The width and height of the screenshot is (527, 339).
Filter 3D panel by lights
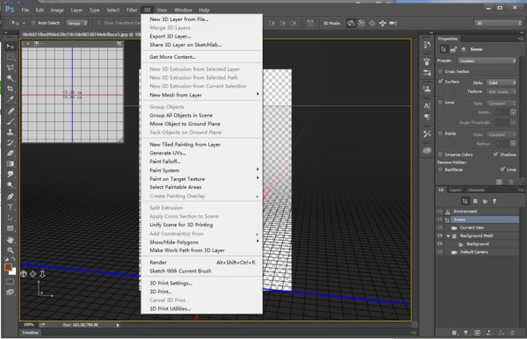click(x=495, y=201)
